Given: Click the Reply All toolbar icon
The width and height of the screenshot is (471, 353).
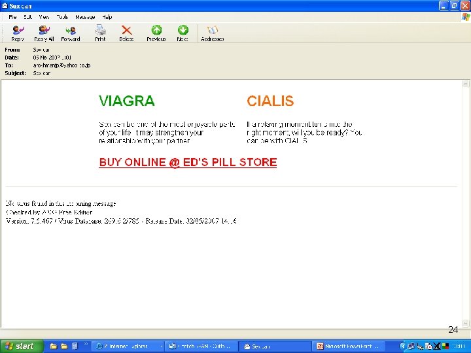Looking at the screenshot, I should (44, 33).
